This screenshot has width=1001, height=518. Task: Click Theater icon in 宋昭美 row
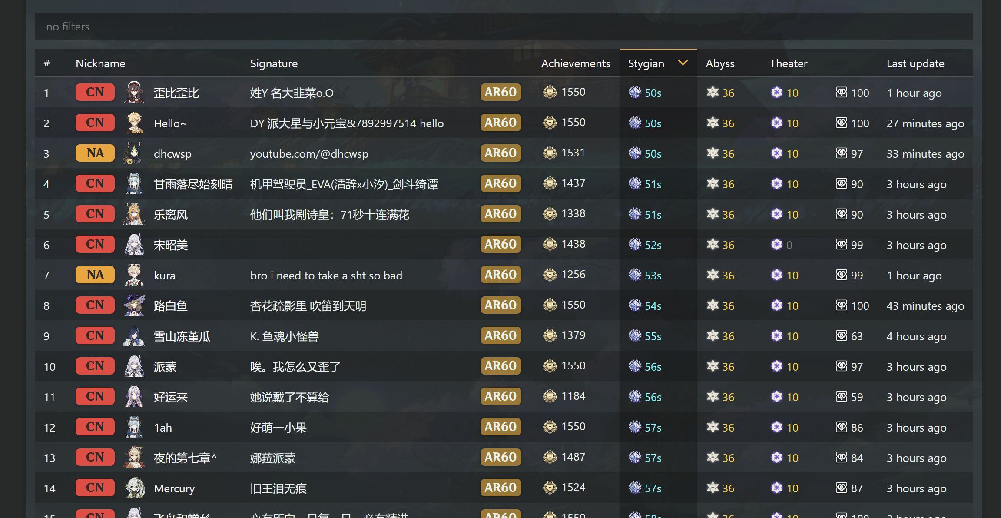(777, 244)
